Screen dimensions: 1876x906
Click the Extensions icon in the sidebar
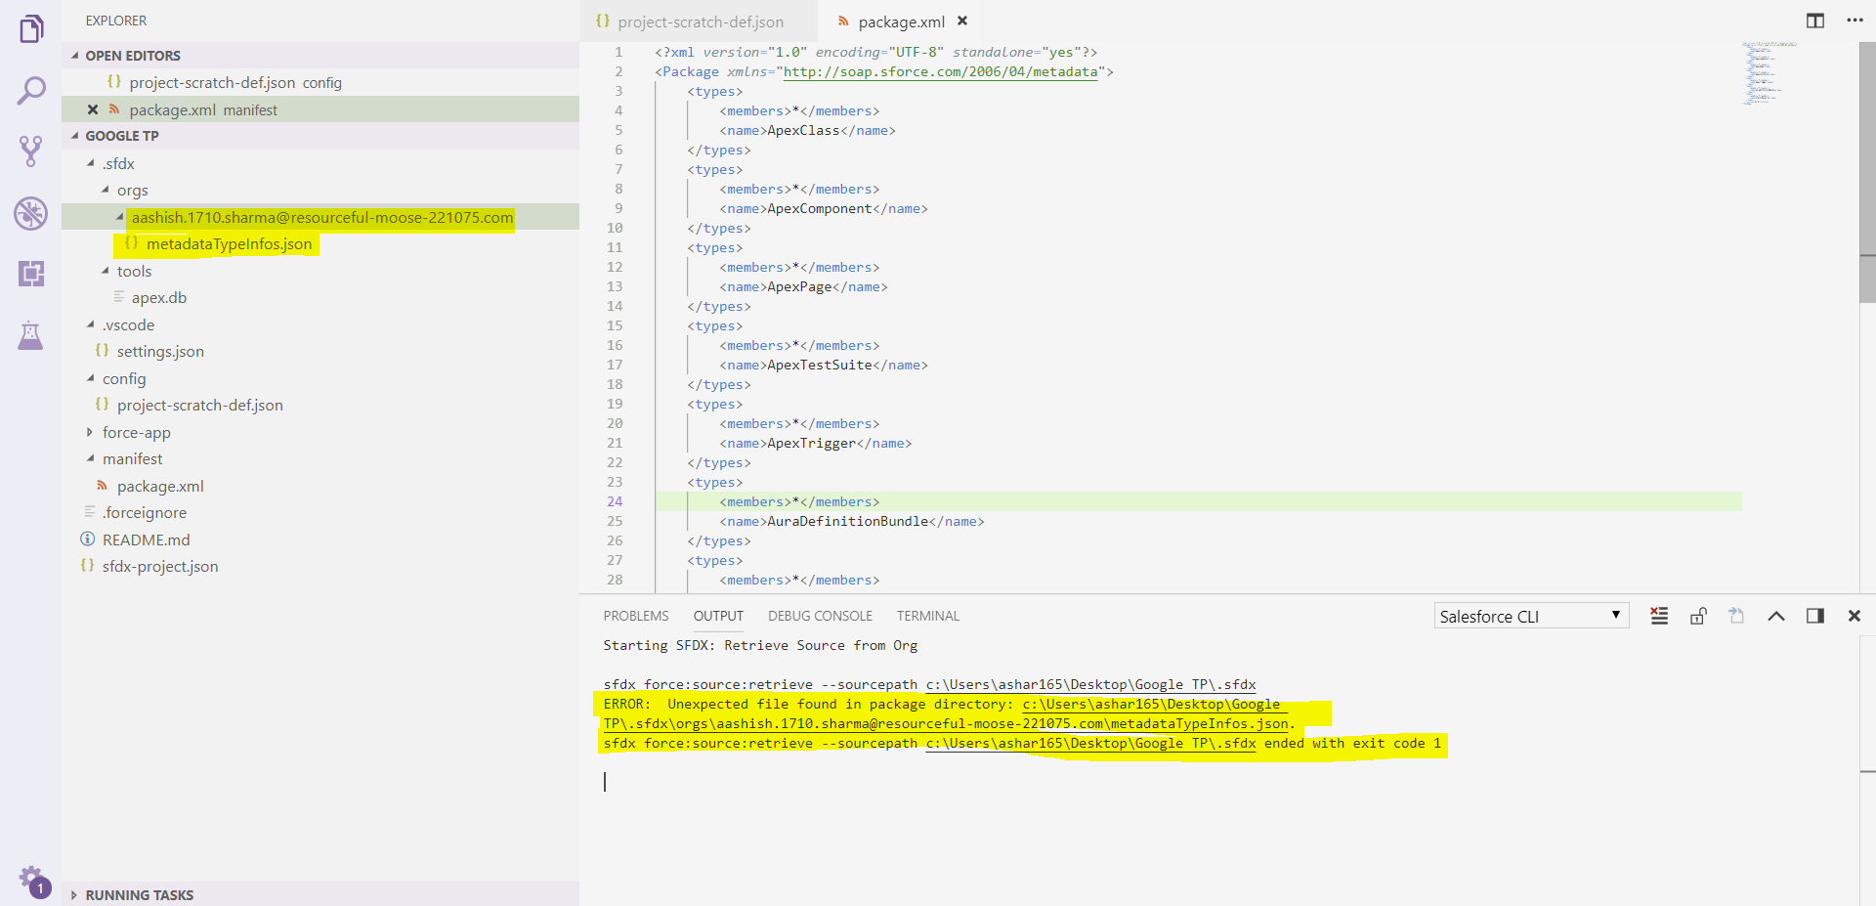tap(31, 274)
